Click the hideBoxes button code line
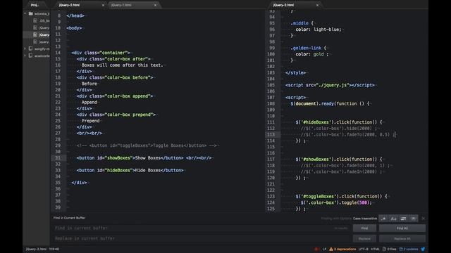The image size is (451, 253). (130, 170)
